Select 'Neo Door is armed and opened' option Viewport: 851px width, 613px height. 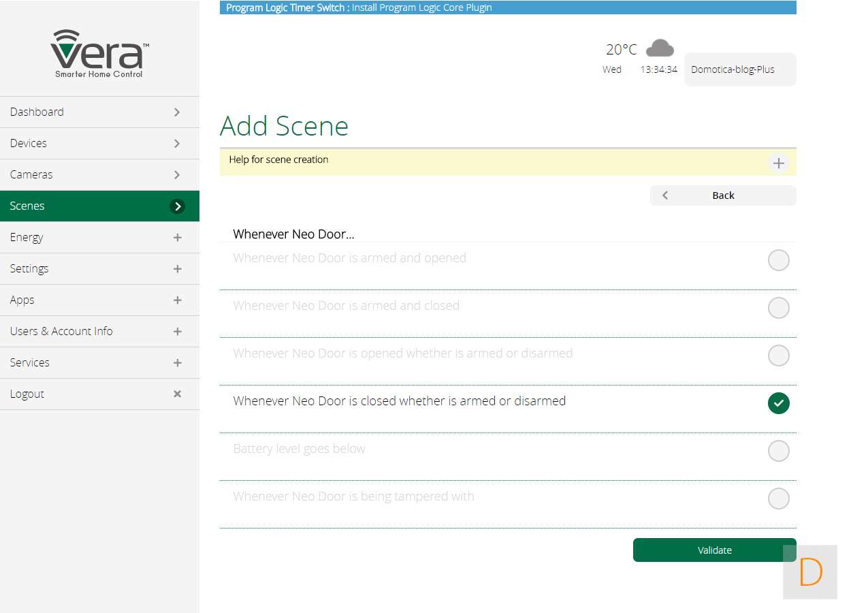[x=778, y=260]
